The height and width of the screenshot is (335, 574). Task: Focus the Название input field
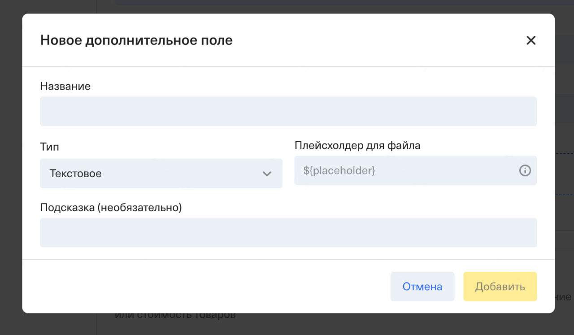[x=288, y=111]
